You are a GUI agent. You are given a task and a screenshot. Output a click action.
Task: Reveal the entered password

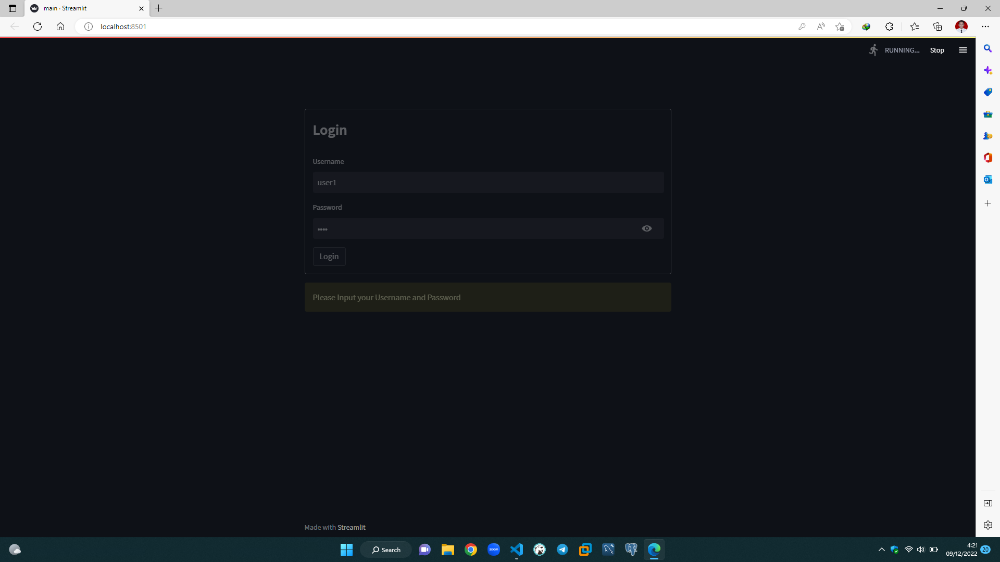[647, 228]
